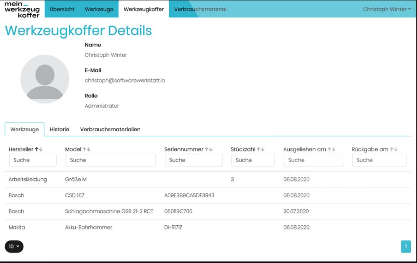
Task: Click the Arbeitskleidung table cell
Action: point(28,180)
